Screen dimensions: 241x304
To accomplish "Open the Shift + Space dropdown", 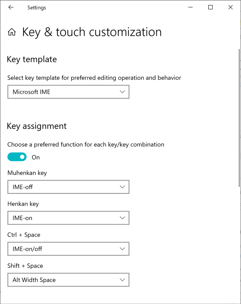I will click(x=68, y=280).
